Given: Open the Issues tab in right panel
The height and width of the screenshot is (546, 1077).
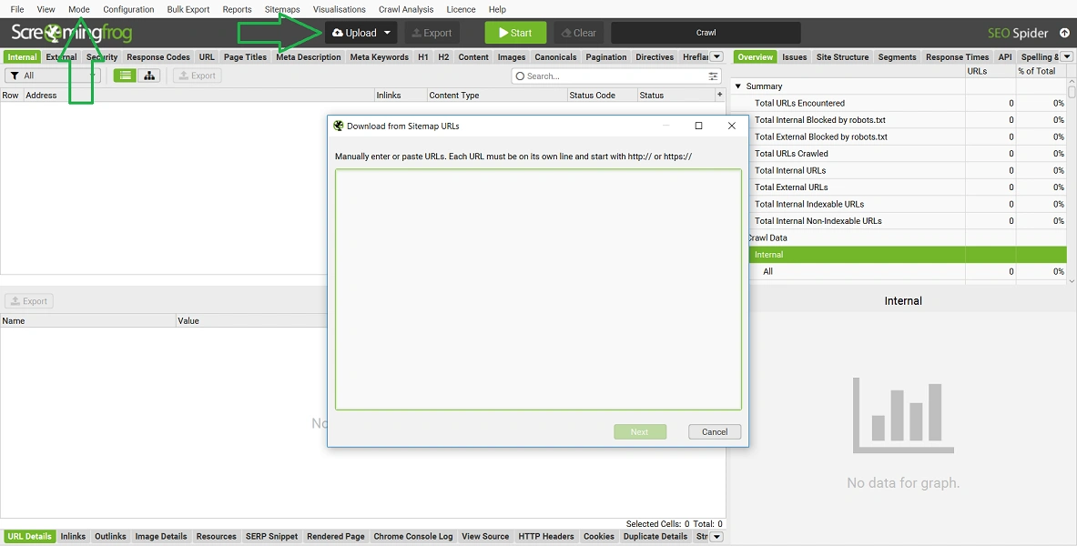Looking at the screenshot, I should [x=795, y=57].
